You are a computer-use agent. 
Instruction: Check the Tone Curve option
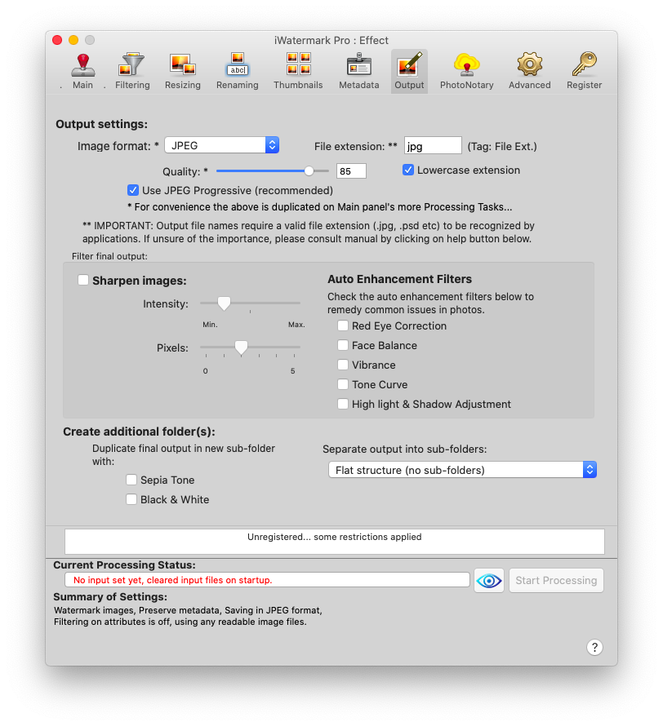pos(343,384)
